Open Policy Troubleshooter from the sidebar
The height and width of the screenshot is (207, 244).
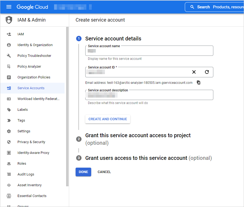pyautogui.click(x=35, y=56)
